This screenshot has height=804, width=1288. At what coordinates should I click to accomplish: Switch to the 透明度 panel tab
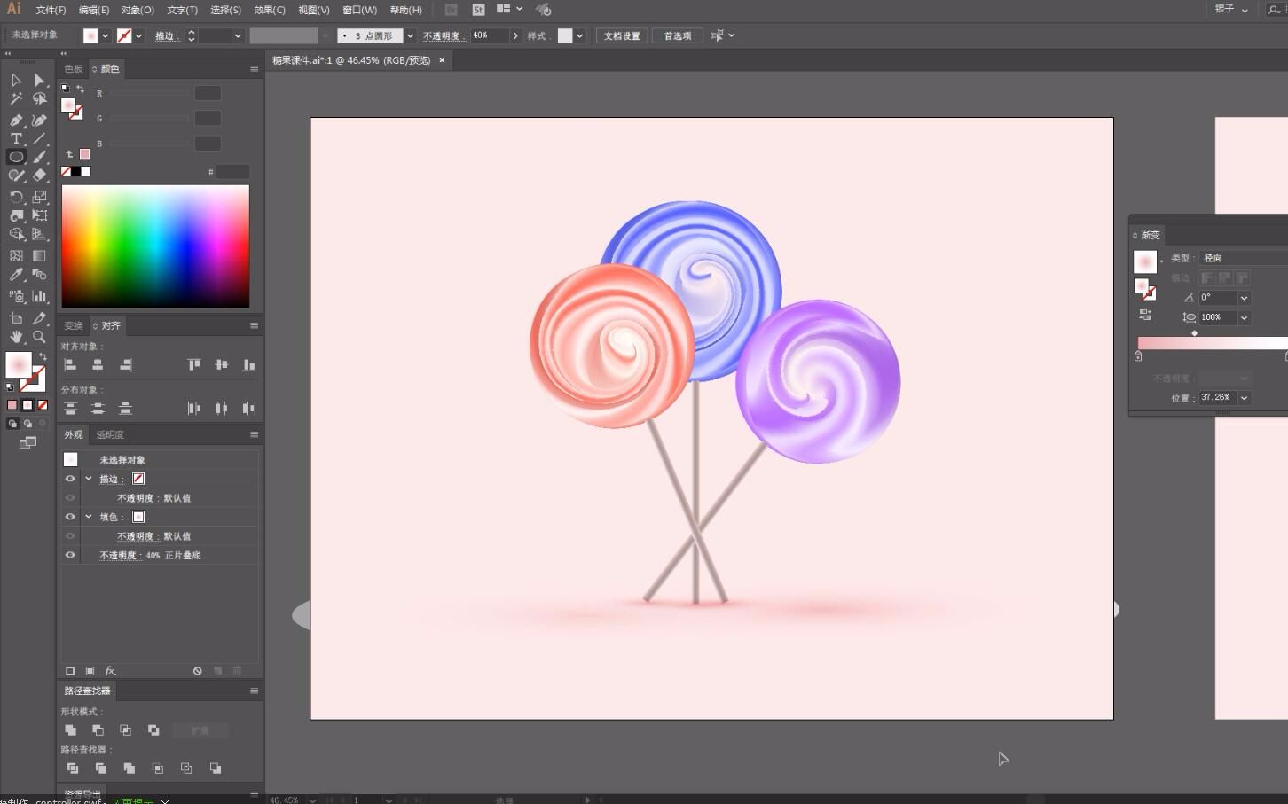click(x=109, y=434)
